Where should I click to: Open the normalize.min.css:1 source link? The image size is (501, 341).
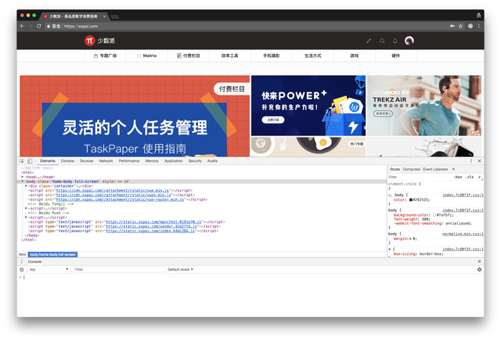click(463, 234)
